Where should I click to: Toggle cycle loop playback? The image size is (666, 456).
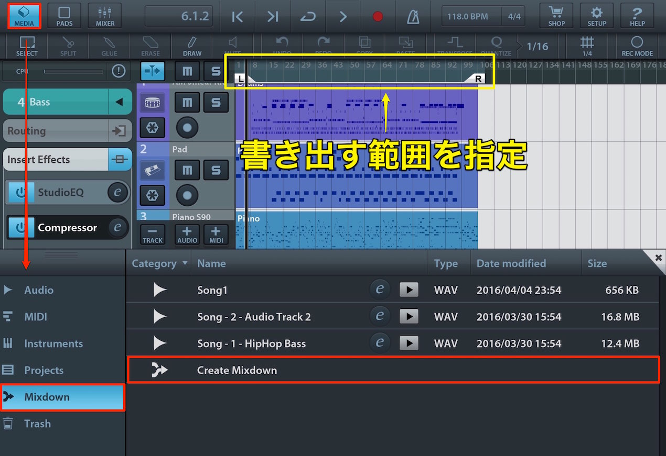(307, 16)
